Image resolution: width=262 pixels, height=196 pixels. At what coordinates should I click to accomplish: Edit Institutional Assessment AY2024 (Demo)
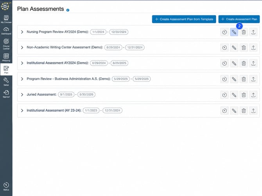(x=234, y=63)
